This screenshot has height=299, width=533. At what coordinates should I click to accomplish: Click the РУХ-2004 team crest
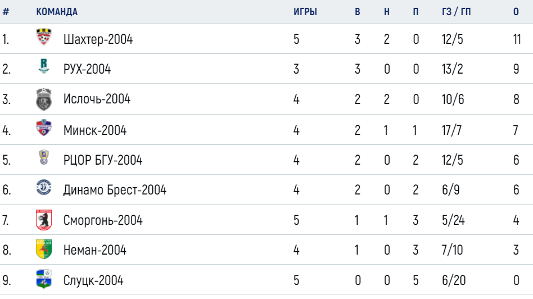tap(44, 66)
